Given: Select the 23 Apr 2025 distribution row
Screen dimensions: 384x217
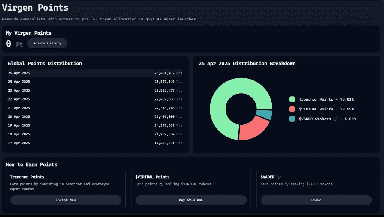Looking at the screenshot, I should pos(95,90).
